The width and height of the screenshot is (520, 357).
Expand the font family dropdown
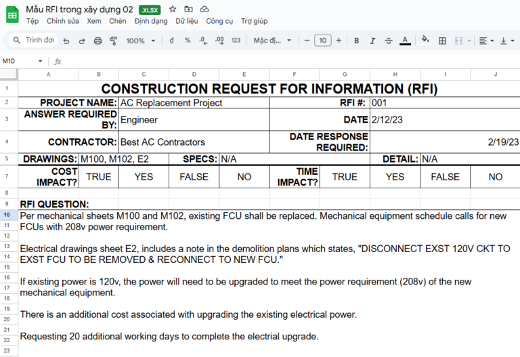tap(270, 41)
